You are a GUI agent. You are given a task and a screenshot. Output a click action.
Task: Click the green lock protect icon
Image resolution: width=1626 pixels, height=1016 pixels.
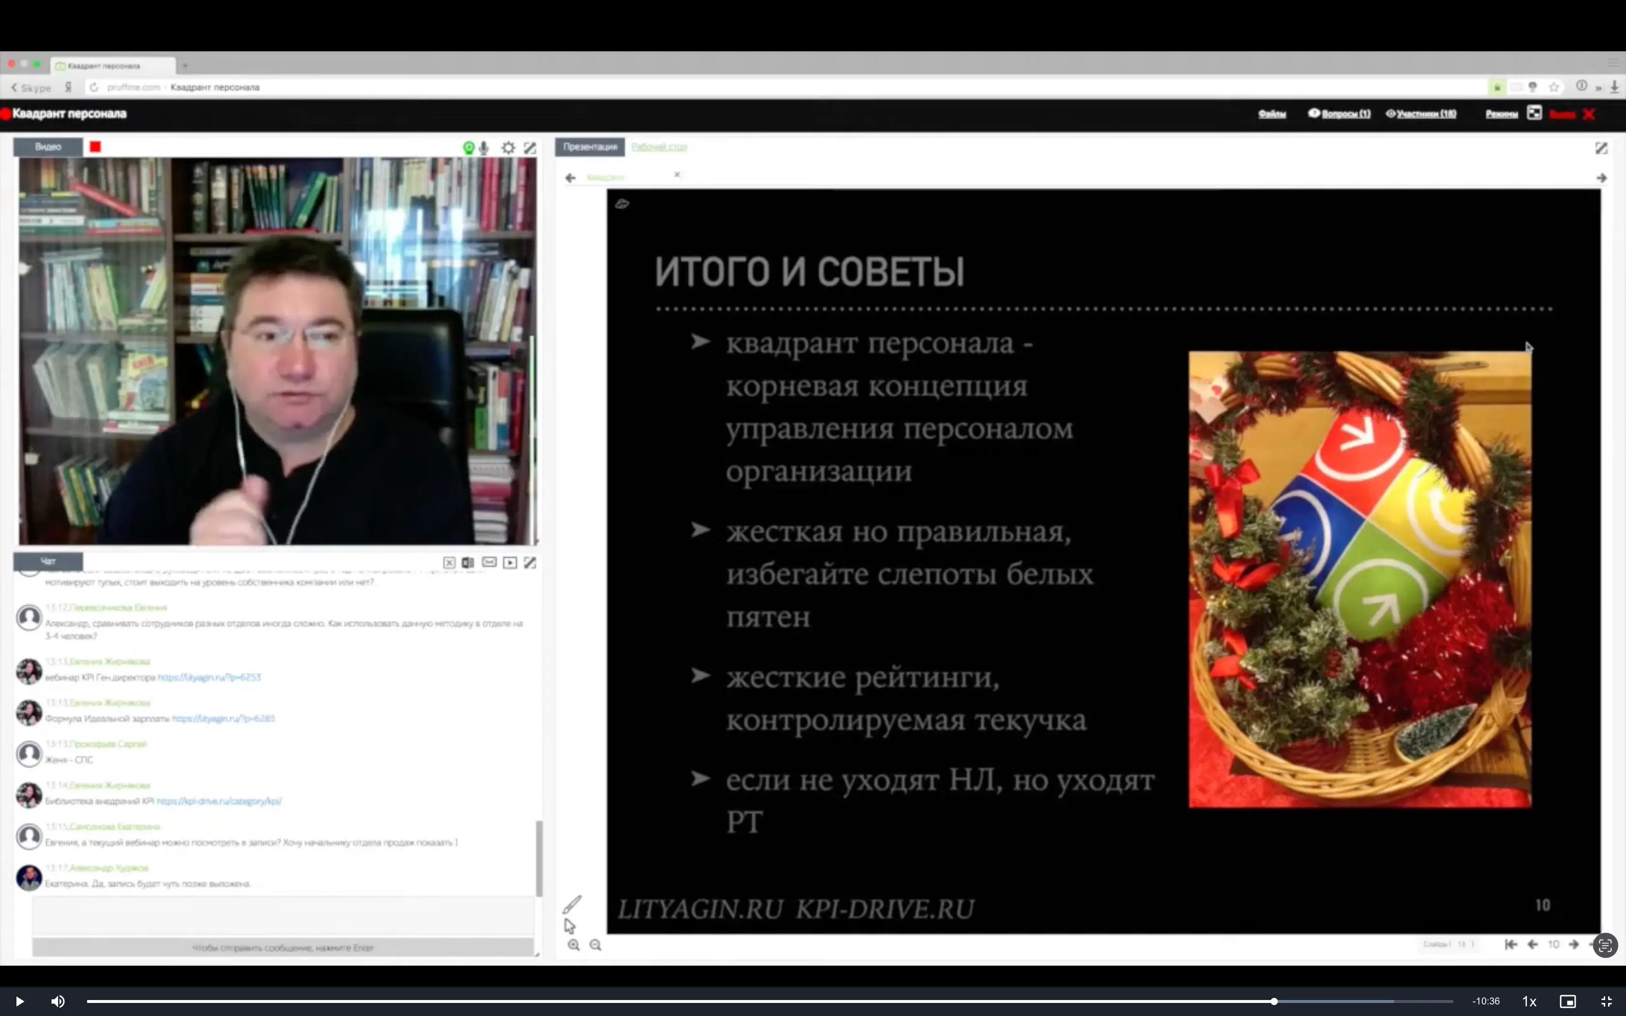click(1497, 87)
